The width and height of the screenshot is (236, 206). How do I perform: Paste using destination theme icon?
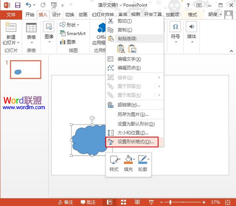[121, 49]
